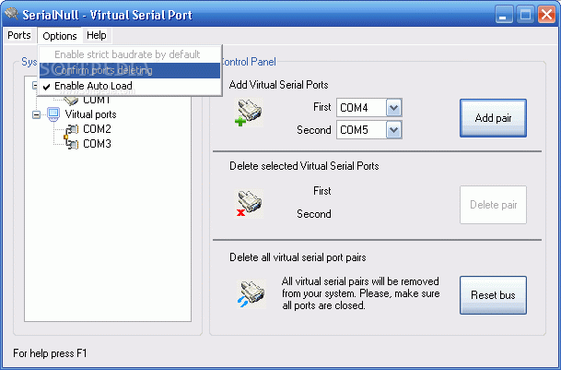561x370 pixels.
Task: Click the Delete pair button
Action: (493, 205)
